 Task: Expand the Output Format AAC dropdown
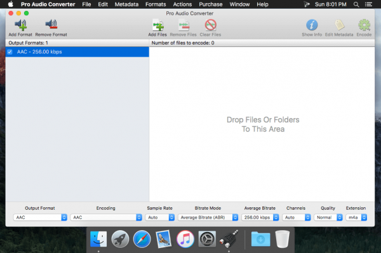pos(40,217)
